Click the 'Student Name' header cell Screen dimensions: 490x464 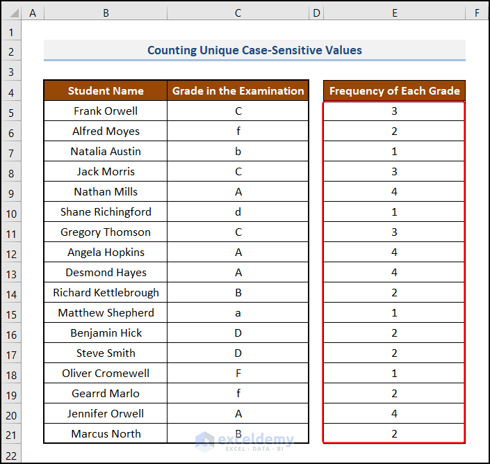pos(106,90)
